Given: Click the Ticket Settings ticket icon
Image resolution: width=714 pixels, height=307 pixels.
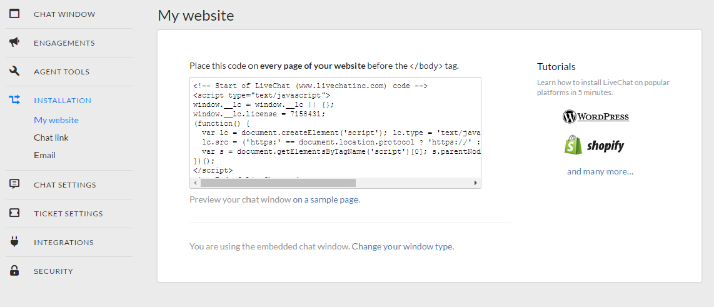Looking at the screenshot, I should [14, 213].
